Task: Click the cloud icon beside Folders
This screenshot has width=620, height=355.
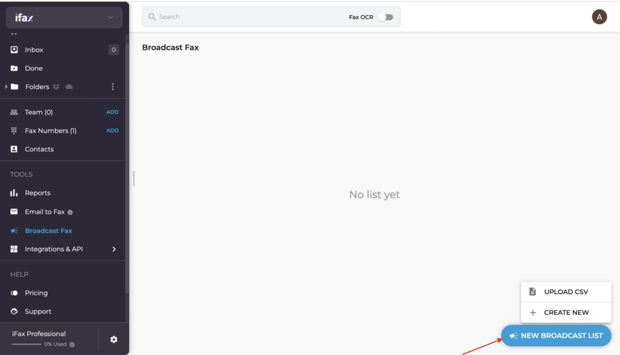Action: 69,86
